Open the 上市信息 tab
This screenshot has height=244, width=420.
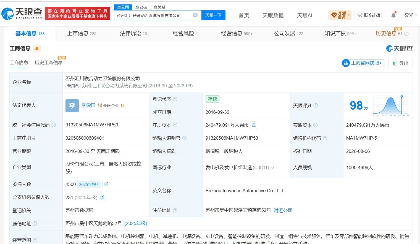(82, 34)
